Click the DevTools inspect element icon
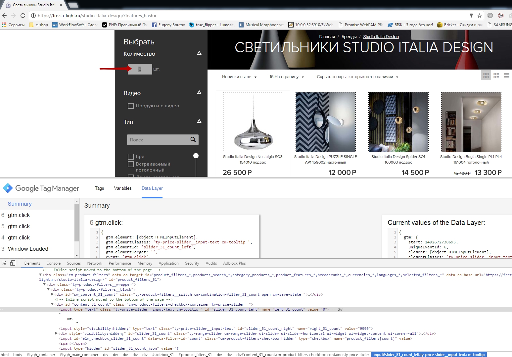The image size is (512, 357). 4,263
